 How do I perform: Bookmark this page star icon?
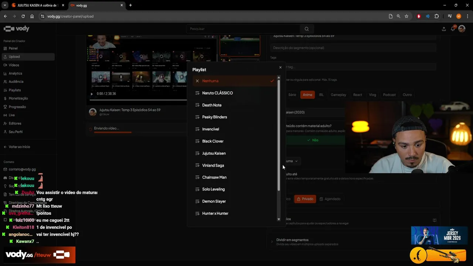coord(406,16)
